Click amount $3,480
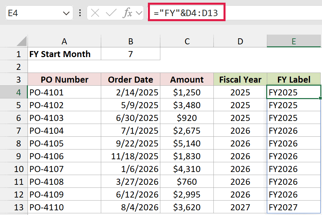The height and width of the screenshot is (215, 322). coord(187,105)
